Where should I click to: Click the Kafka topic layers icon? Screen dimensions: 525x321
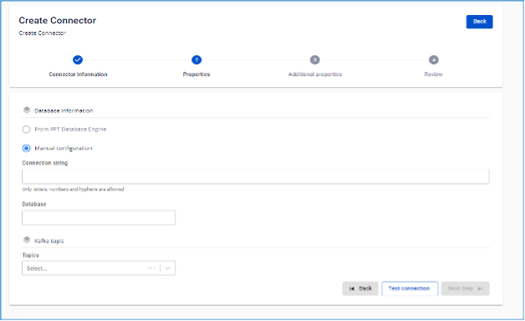27,240
